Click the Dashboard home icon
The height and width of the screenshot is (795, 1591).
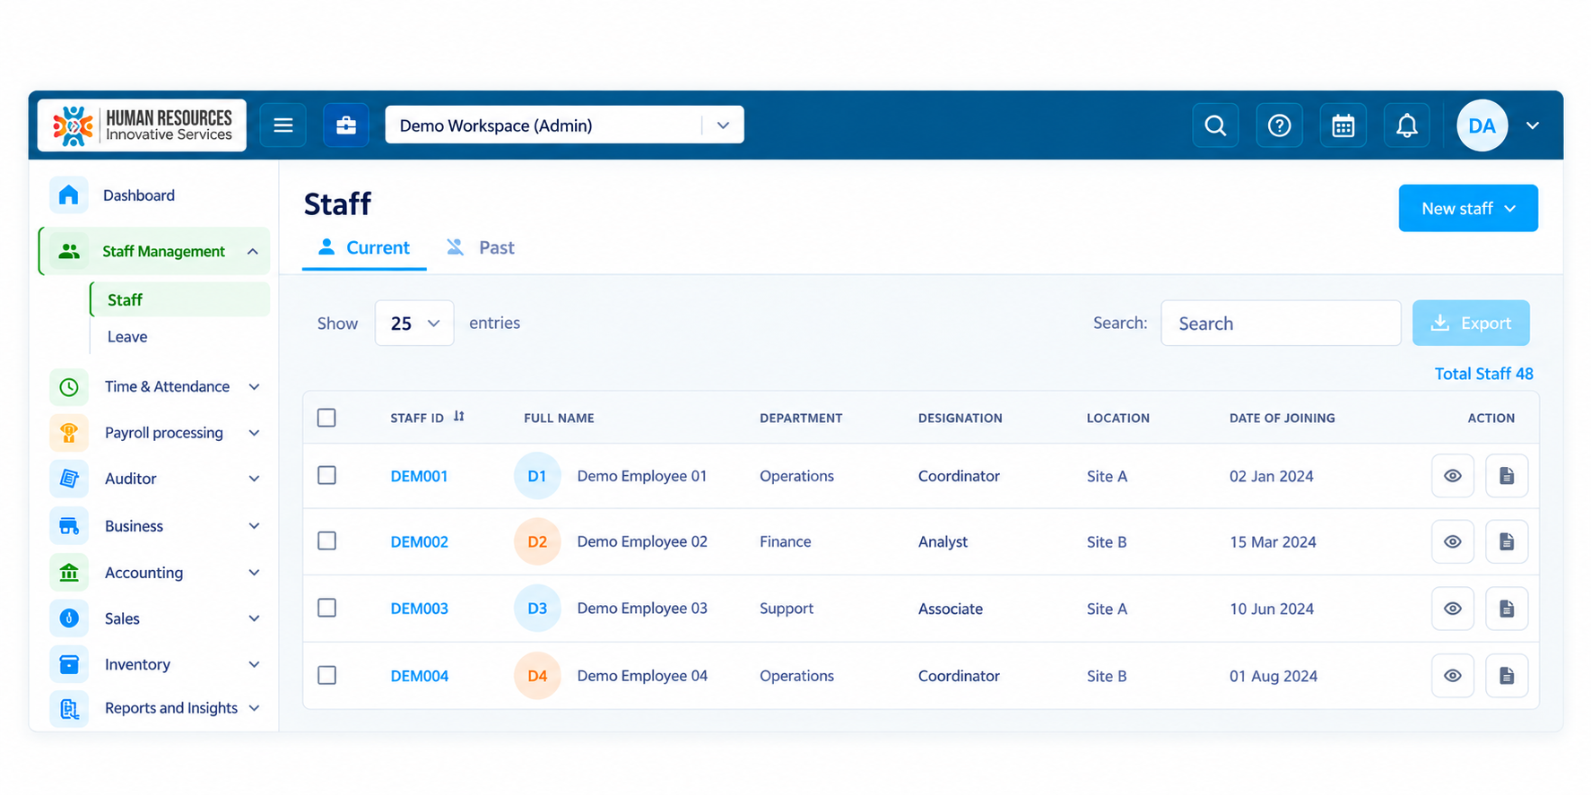click(69, 195)
